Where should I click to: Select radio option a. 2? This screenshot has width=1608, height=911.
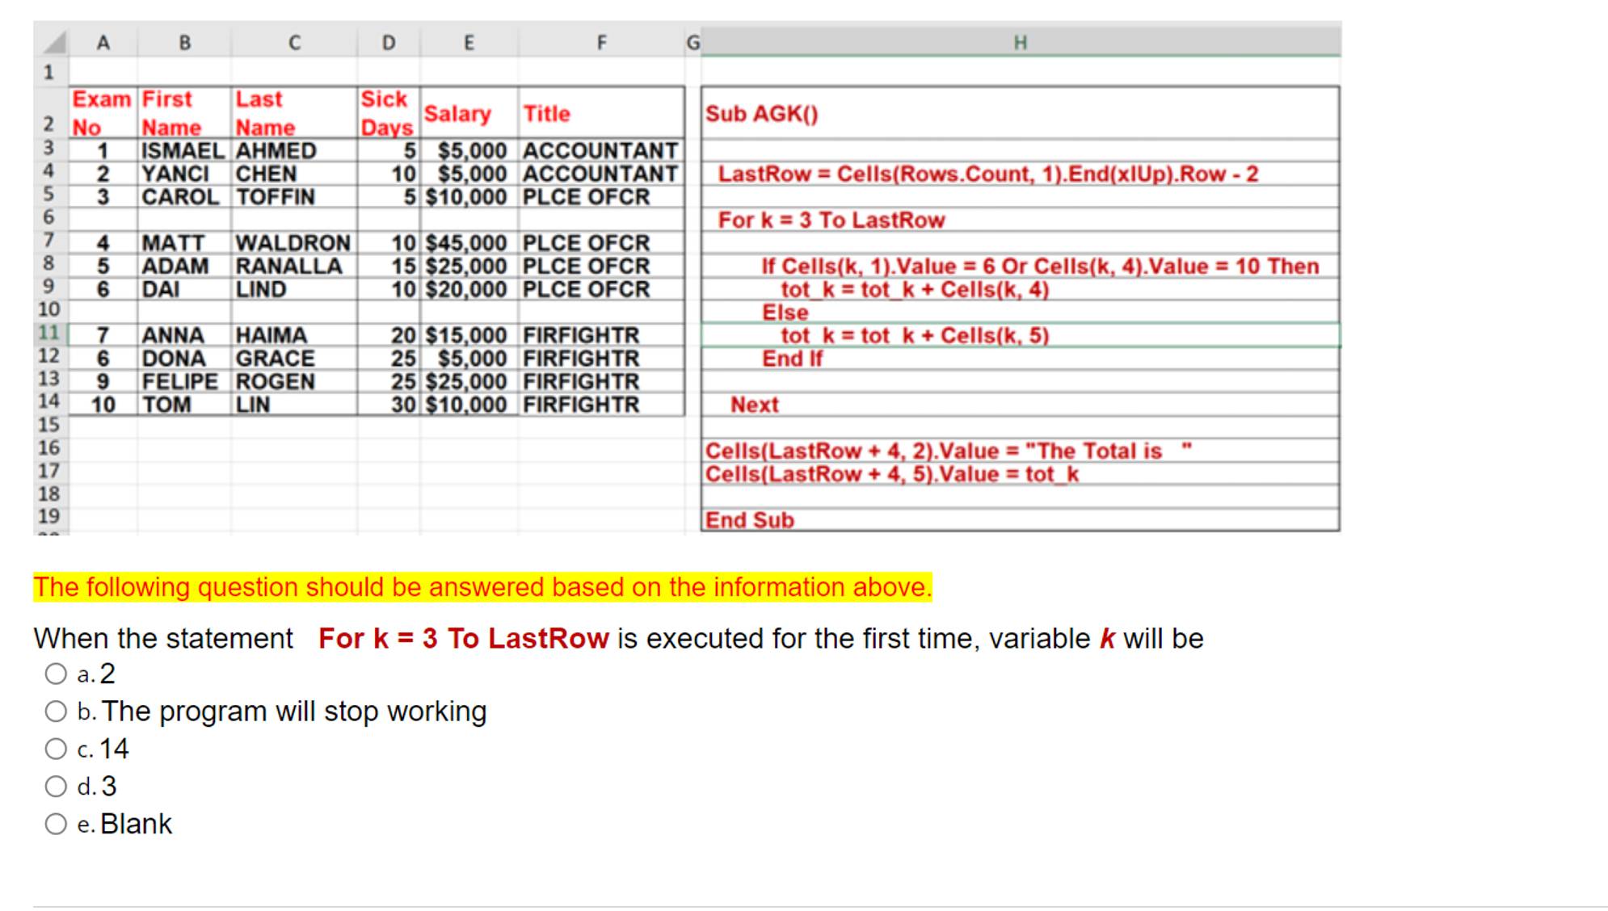point(56,674)
